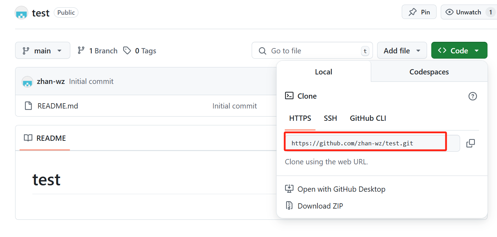Viewport: 497px width, 237px height.
Task: Click the t keyboard shortcut hint
Action: click(x=365, y=51)
